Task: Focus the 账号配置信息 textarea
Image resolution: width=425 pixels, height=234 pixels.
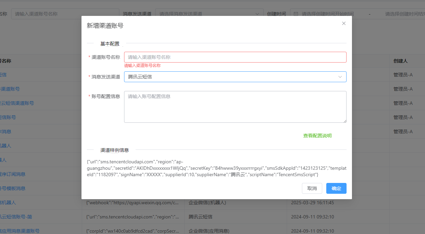Action: click(235, 107)
